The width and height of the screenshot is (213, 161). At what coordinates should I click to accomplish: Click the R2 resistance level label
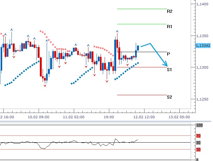[x=169, y=11]
